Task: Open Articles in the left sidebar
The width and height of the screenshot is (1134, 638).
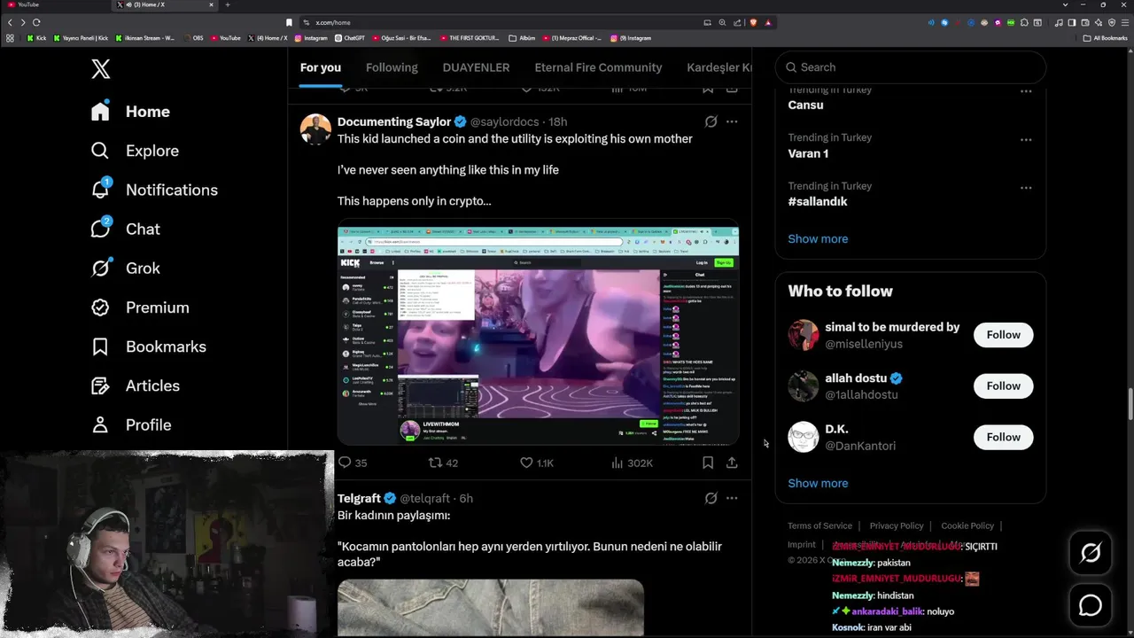Action: (x=136, y=385)
